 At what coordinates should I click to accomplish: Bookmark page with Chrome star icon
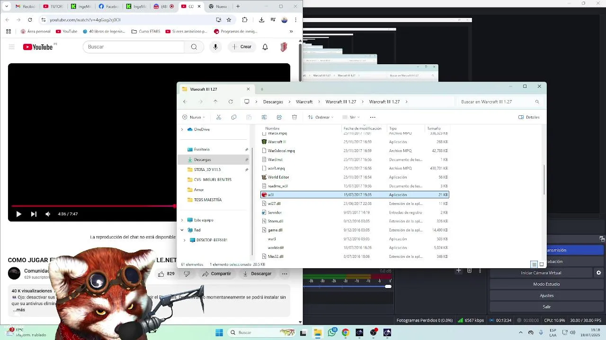(x=229, y=20)
